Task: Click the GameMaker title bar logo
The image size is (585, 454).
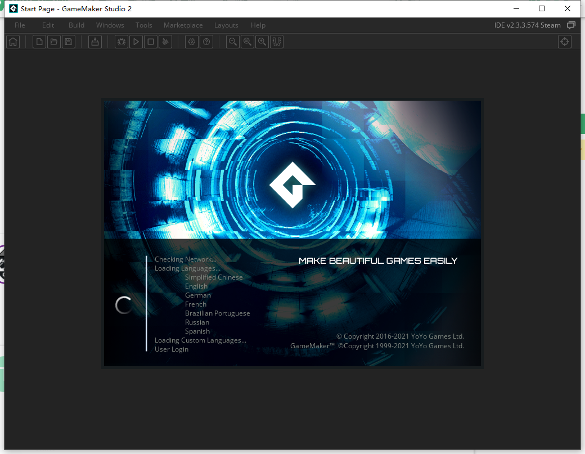Action: click(13, 8)
